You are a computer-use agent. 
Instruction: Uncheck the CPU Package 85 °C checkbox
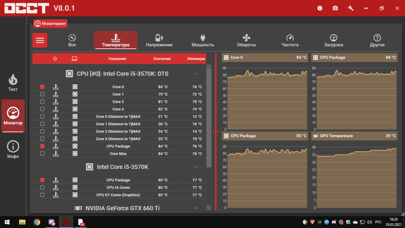42,180
